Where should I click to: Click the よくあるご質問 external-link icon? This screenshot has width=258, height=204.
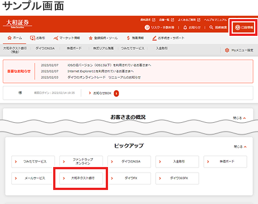(x=199, y=20)
